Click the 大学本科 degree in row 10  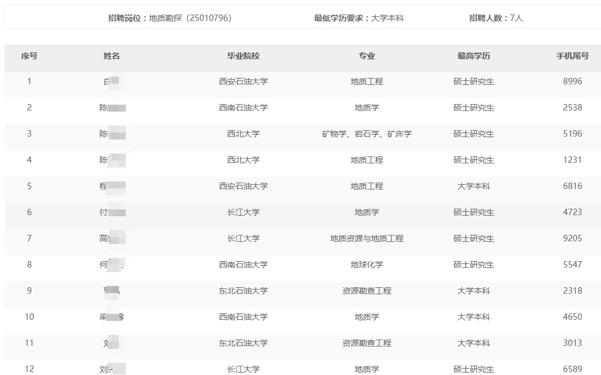473,317
